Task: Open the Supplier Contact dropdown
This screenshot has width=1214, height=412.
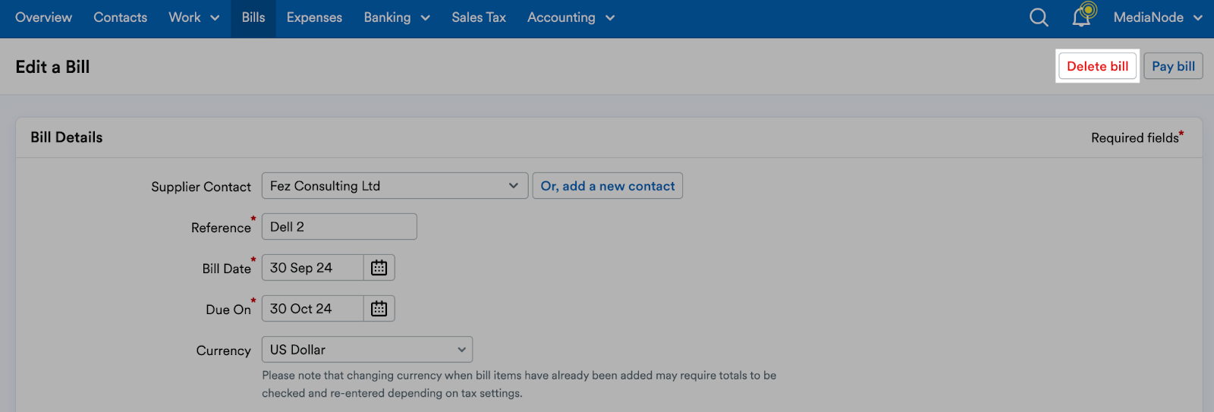Action: click(x=395, y=186)
